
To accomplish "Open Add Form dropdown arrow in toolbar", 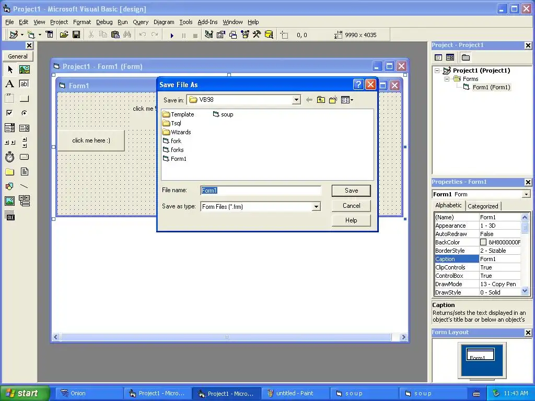I will point(40,35).
